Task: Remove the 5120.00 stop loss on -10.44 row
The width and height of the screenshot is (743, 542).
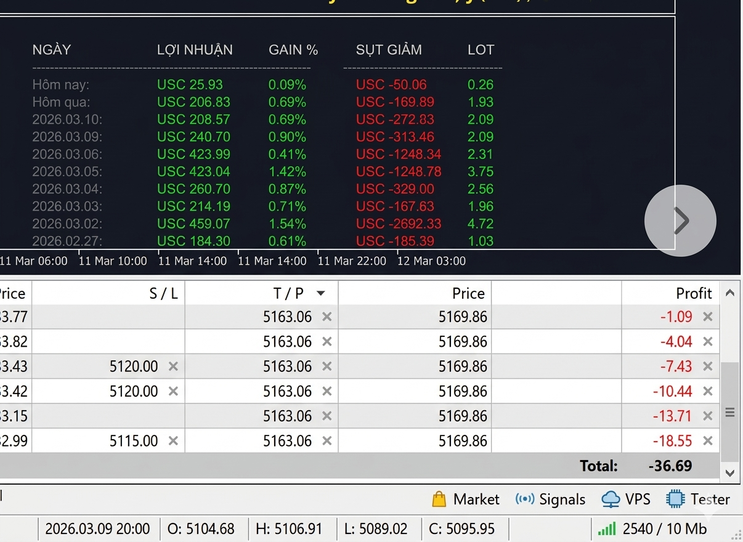Action: [173, 391]
